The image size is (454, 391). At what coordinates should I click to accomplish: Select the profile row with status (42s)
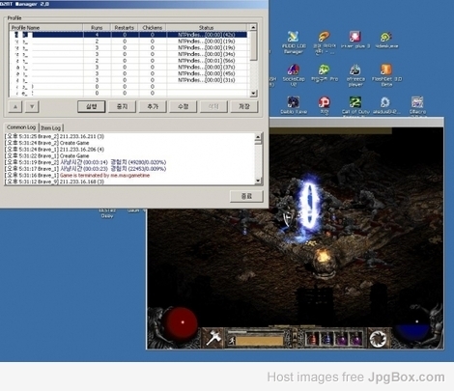click(x=128, y=35)
